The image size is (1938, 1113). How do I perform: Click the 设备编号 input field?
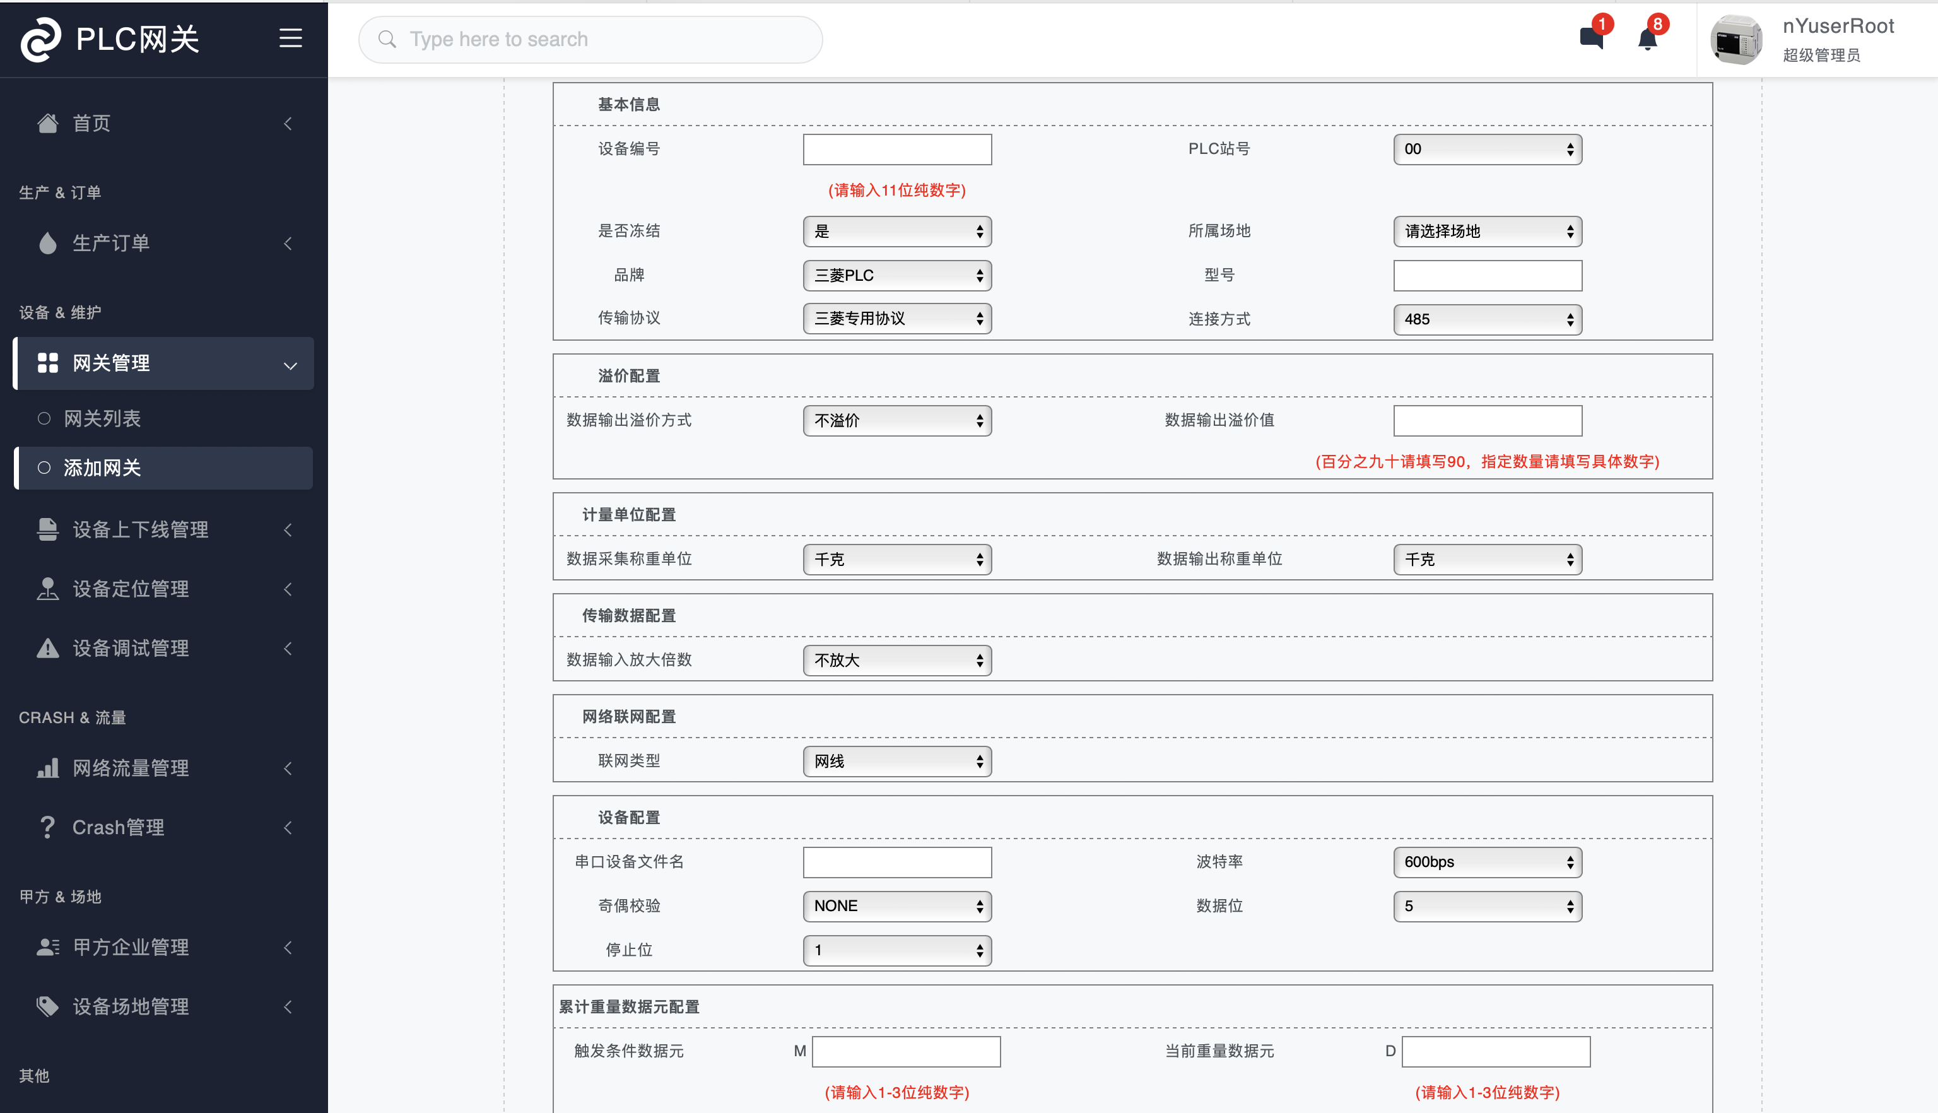pyautogui.click(x=898, y=149)
